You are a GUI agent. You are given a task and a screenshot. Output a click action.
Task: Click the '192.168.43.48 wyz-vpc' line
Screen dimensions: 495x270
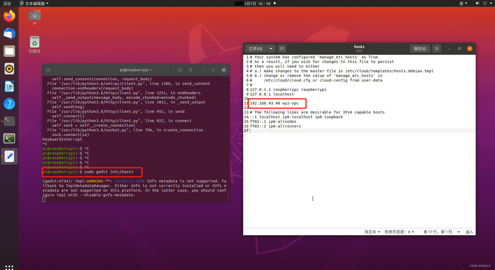click(274, 103)
